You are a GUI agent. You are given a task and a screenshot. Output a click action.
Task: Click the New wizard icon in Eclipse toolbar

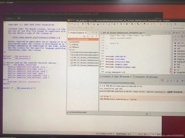(69, 24)
